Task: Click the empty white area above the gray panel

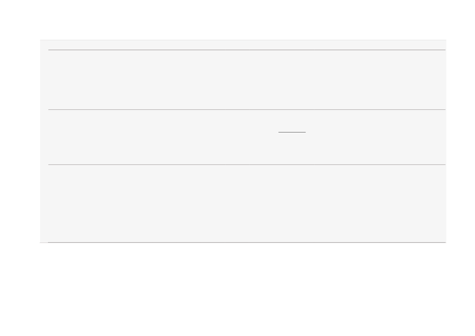Action: (237, 20)
